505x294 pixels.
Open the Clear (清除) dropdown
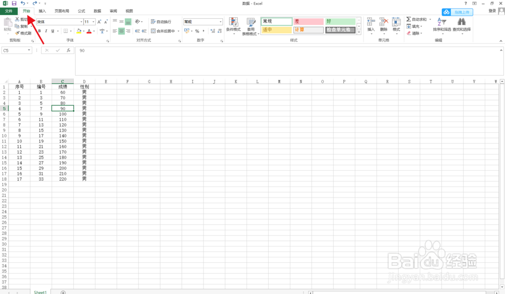click(414, 33)
